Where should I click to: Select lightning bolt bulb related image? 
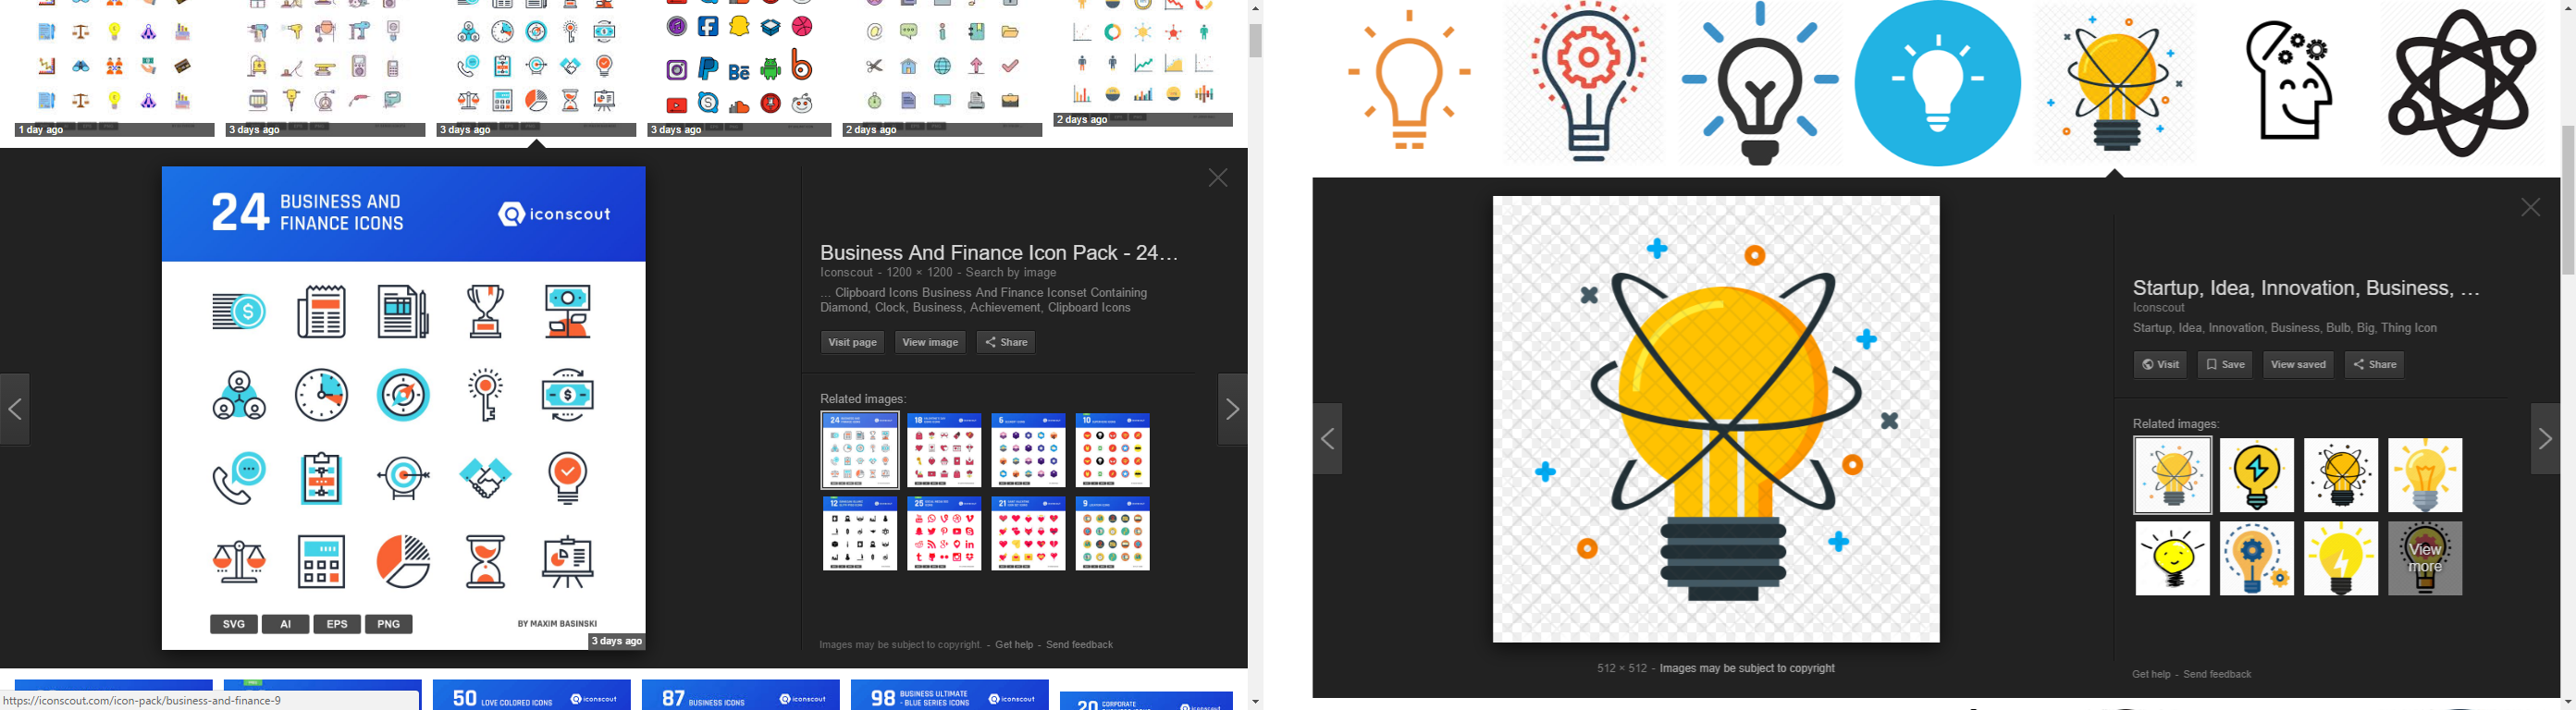(x=2257, y=475)
